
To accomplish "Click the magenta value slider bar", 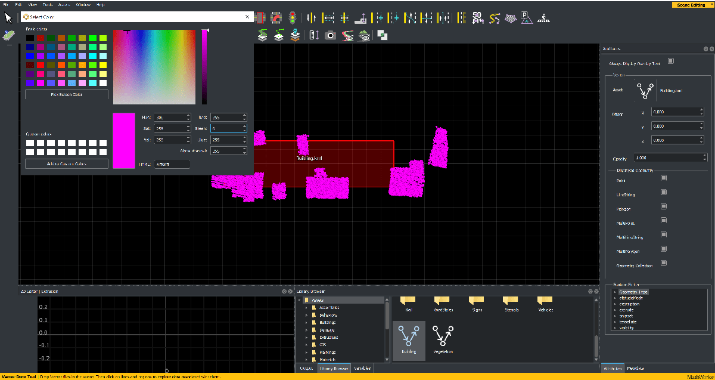I will tap(204, 67).
